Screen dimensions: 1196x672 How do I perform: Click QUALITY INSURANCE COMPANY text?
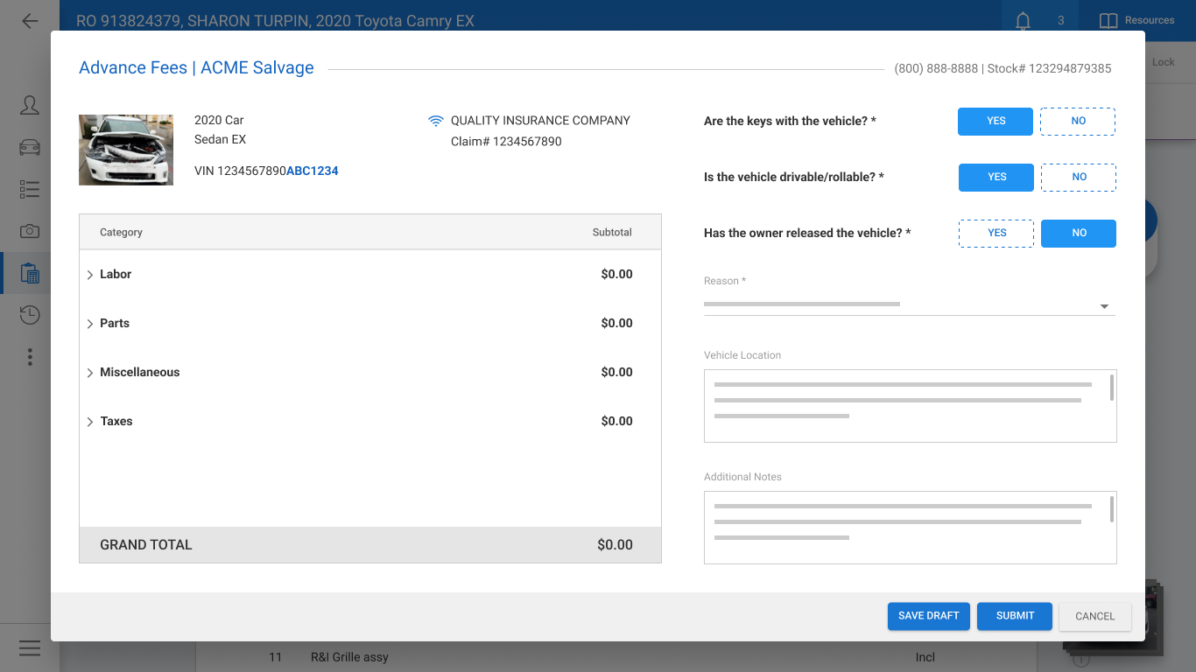tap(540, 121)
